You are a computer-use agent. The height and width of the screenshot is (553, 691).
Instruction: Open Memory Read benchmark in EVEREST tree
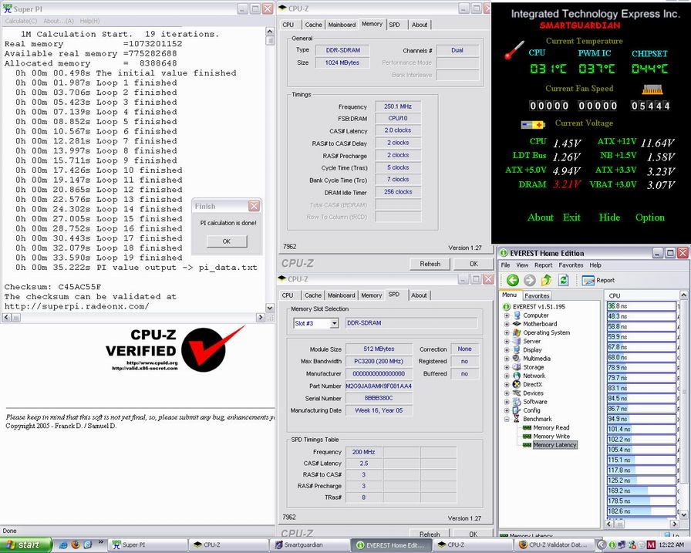551,427
